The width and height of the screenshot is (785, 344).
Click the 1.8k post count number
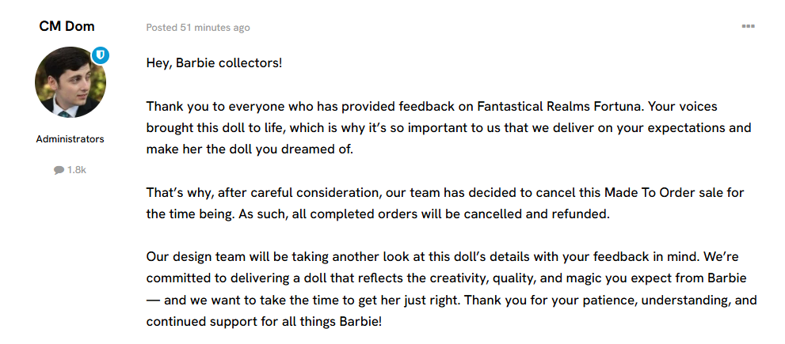tap(77, 170)
